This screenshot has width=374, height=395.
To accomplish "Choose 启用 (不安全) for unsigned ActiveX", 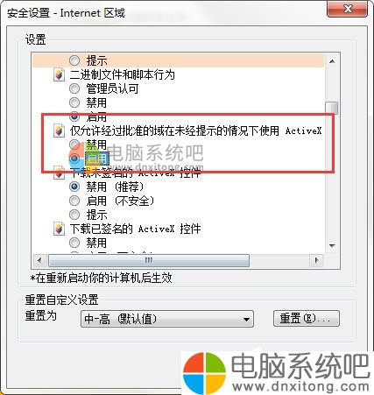I will (74, 201).
